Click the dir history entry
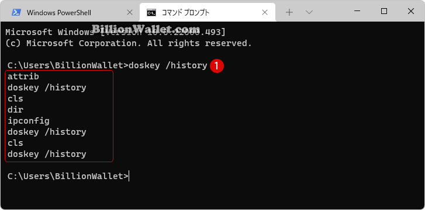The image size is (425, 210). pos(15,110)
